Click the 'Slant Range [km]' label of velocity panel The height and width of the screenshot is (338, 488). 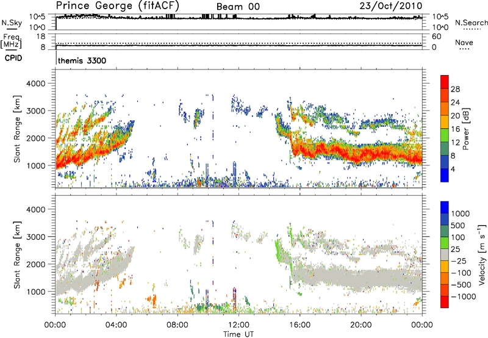pyautogui.click(x=18, y=254)
